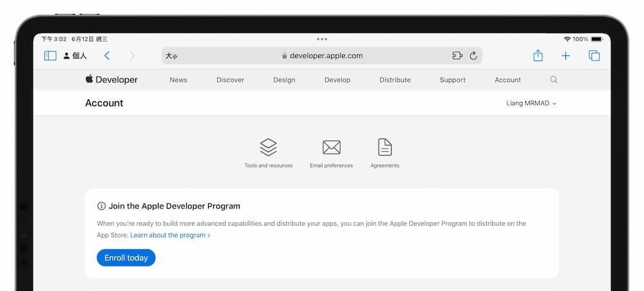Image resolution: width=644 pixels, height=291 pixels.
Task: Follow the Learn about the program link
Action: (170, 236)
